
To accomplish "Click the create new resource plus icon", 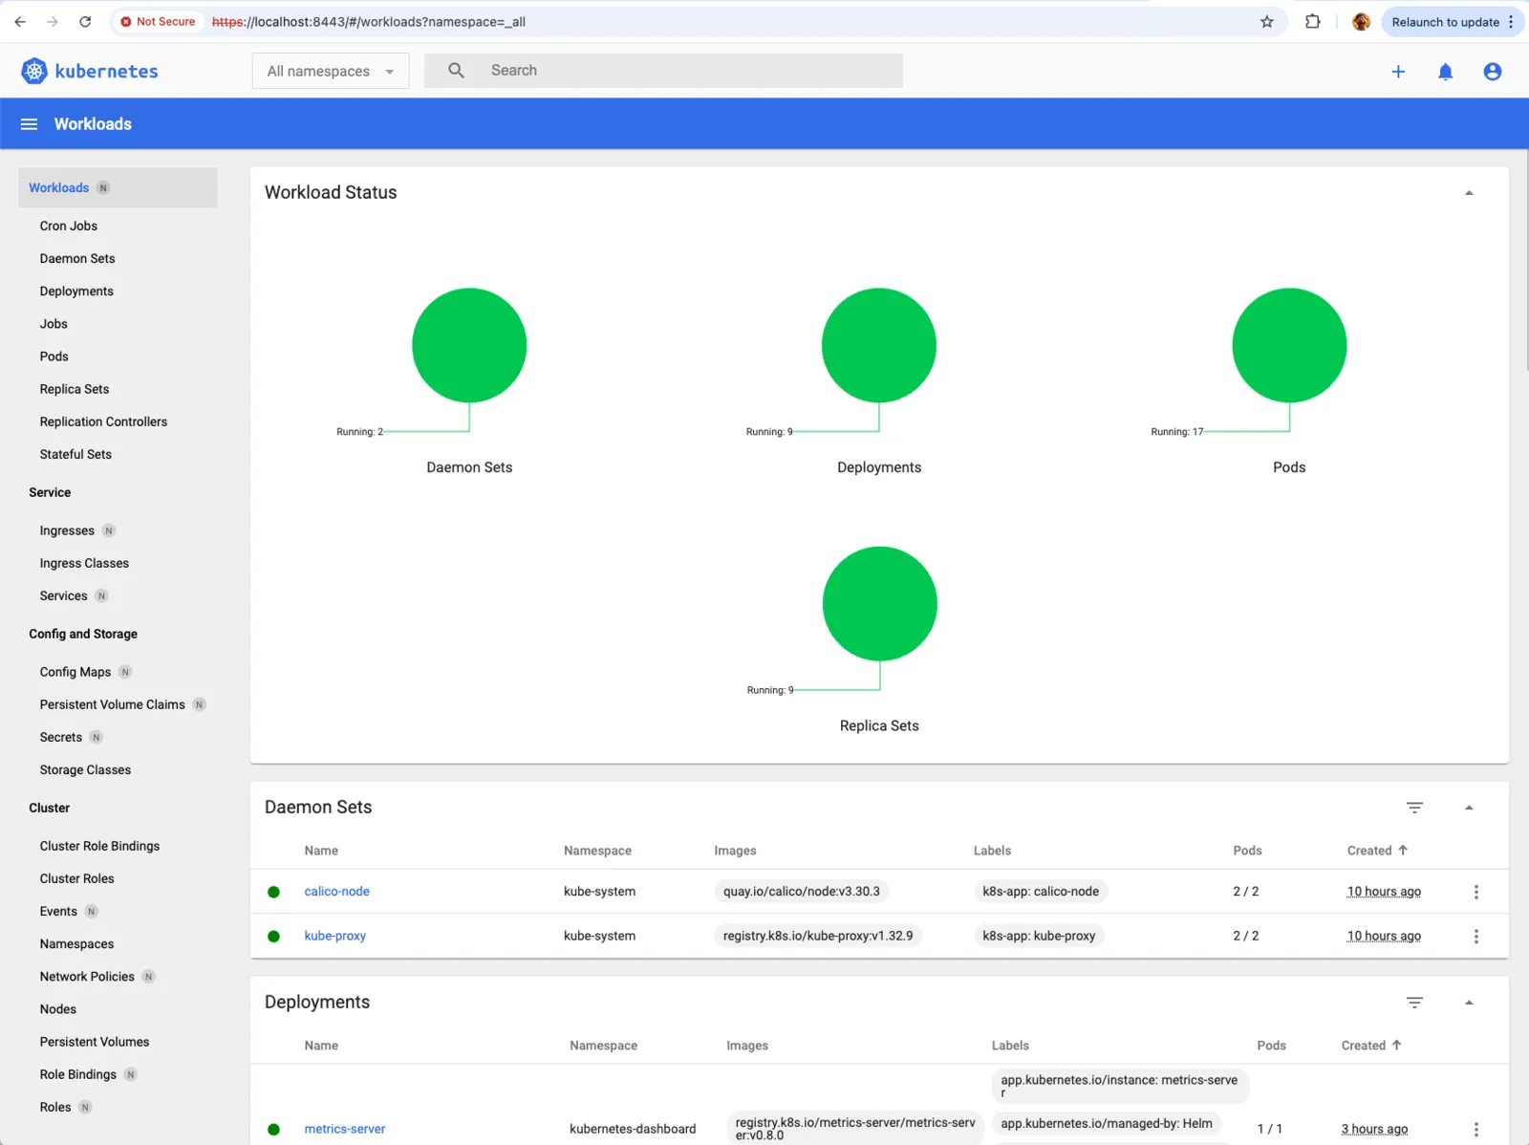I will (x=1398, y=72).
